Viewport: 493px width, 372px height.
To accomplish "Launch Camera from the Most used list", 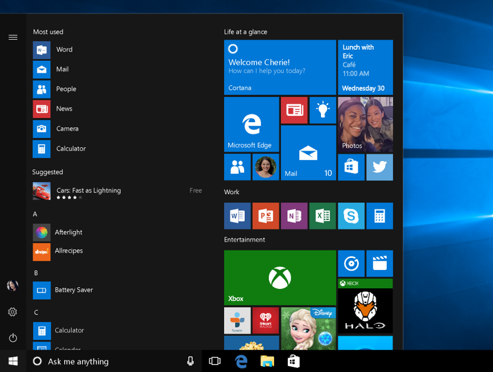I will pyautogui.click(x=117, y=129).
